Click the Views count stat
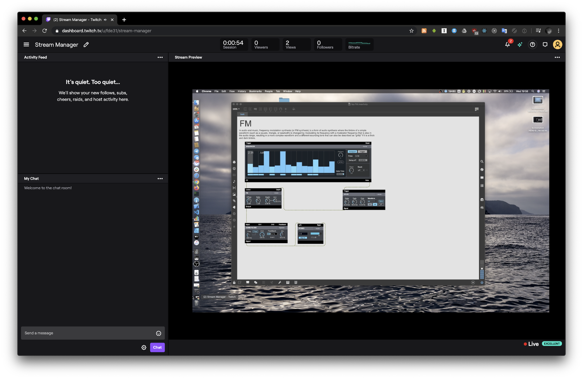 click(296, 45)
